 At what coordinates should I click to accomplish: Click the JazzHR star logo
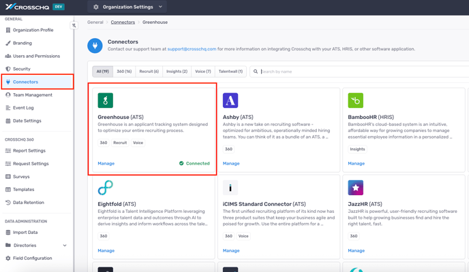coord(356,188)
